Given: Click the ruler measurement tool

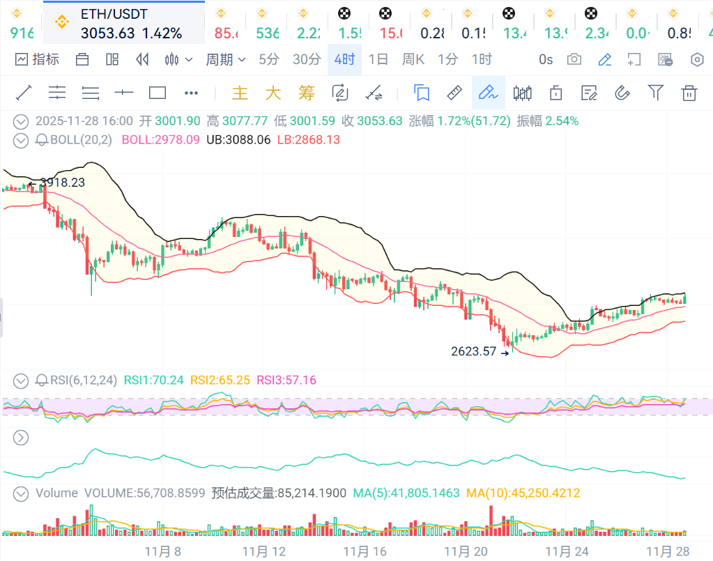Looking at the screenshot, I should tap(454, 93).
